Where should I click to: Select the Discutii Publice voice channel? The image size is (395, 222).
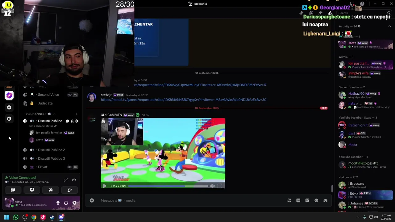pyautogui.click(x=50, y=121)
